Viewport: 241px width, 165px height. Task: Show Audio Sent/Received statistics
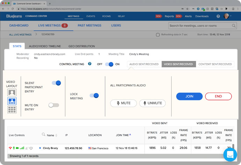tap(144, 64)
